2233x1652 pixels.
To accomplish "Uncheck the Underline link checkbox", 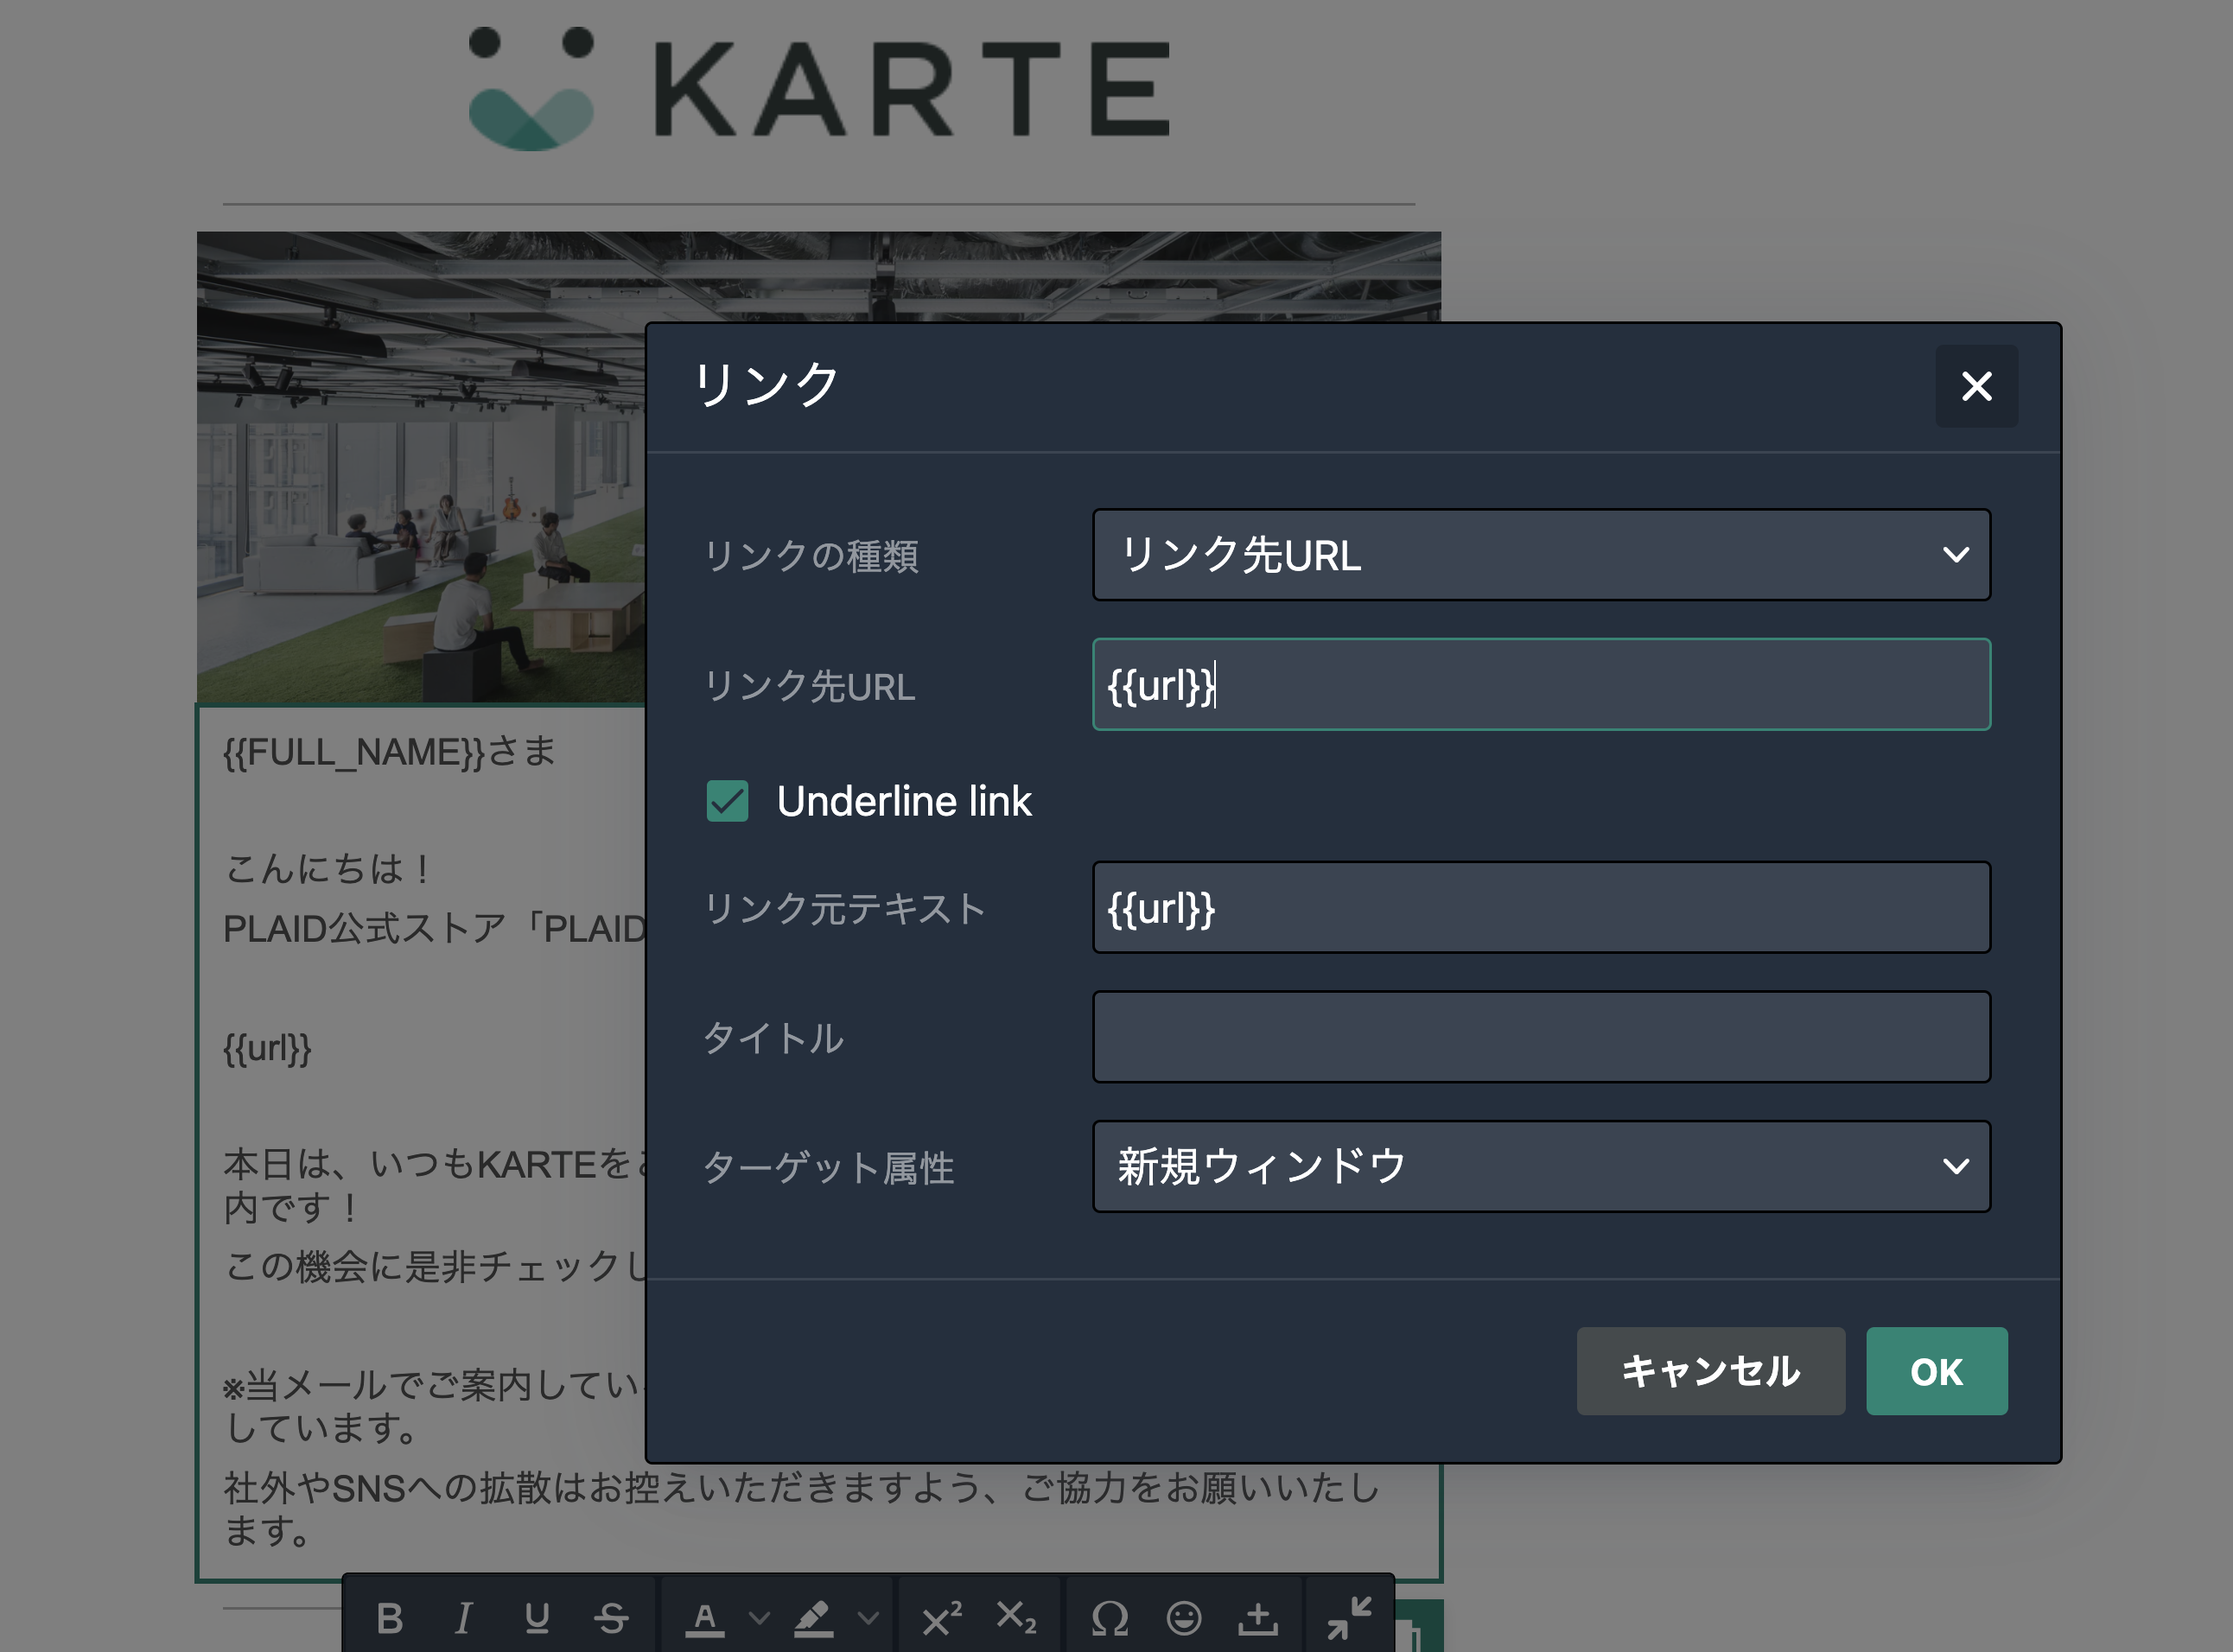I will [x=727, y=801].
